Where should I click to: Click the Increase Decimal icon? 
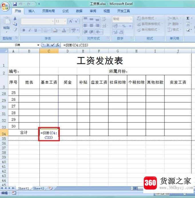point(115,32)
